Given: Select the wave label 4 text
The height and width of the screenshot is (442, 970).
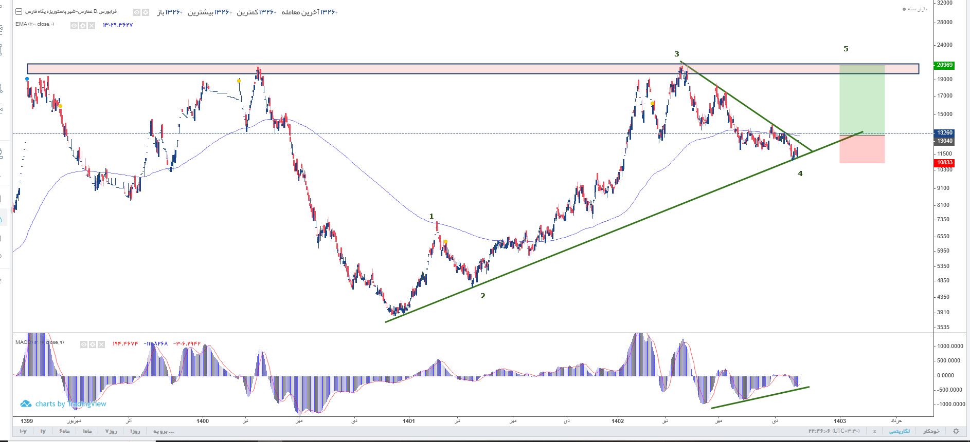Looking at the screenshot, I should click(800, 174).
